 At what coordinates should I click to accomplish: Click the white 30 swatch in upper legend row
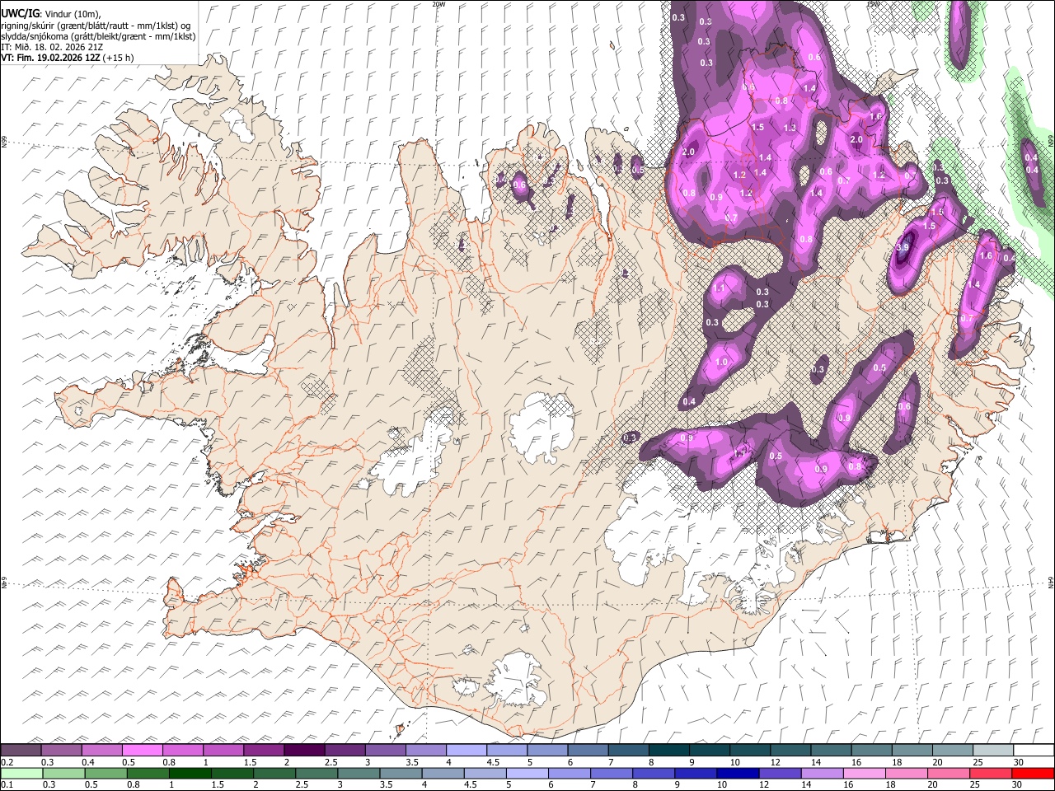point(1034,751)
